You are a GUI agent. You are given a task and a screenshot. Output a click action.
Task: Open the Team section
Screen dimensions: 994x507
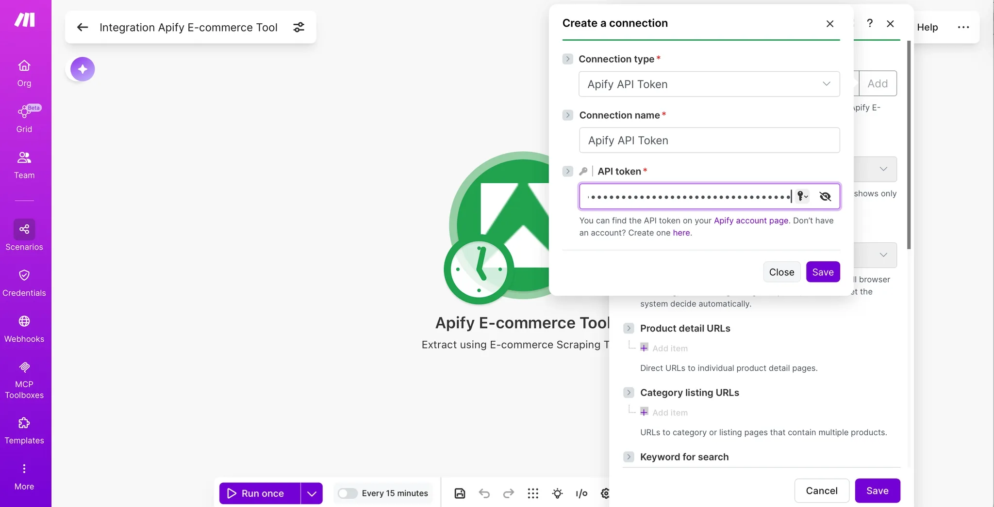click(24, 165)
